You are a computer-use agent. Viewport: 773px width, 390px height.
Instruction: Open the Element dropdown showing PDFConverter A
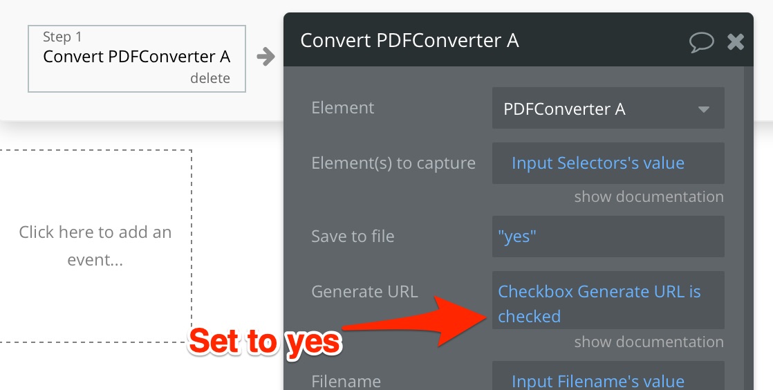[x=608, y=109]
